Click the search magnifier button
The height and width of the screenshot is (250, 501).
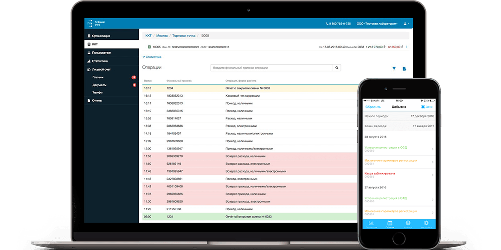337,68
